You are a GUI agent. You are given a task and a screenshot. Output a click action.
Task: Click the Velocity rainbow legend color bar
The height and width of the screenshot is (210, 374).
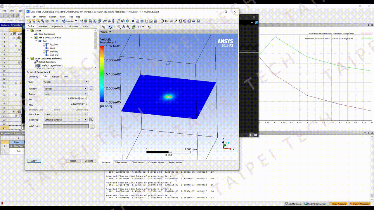pos(102,74)
